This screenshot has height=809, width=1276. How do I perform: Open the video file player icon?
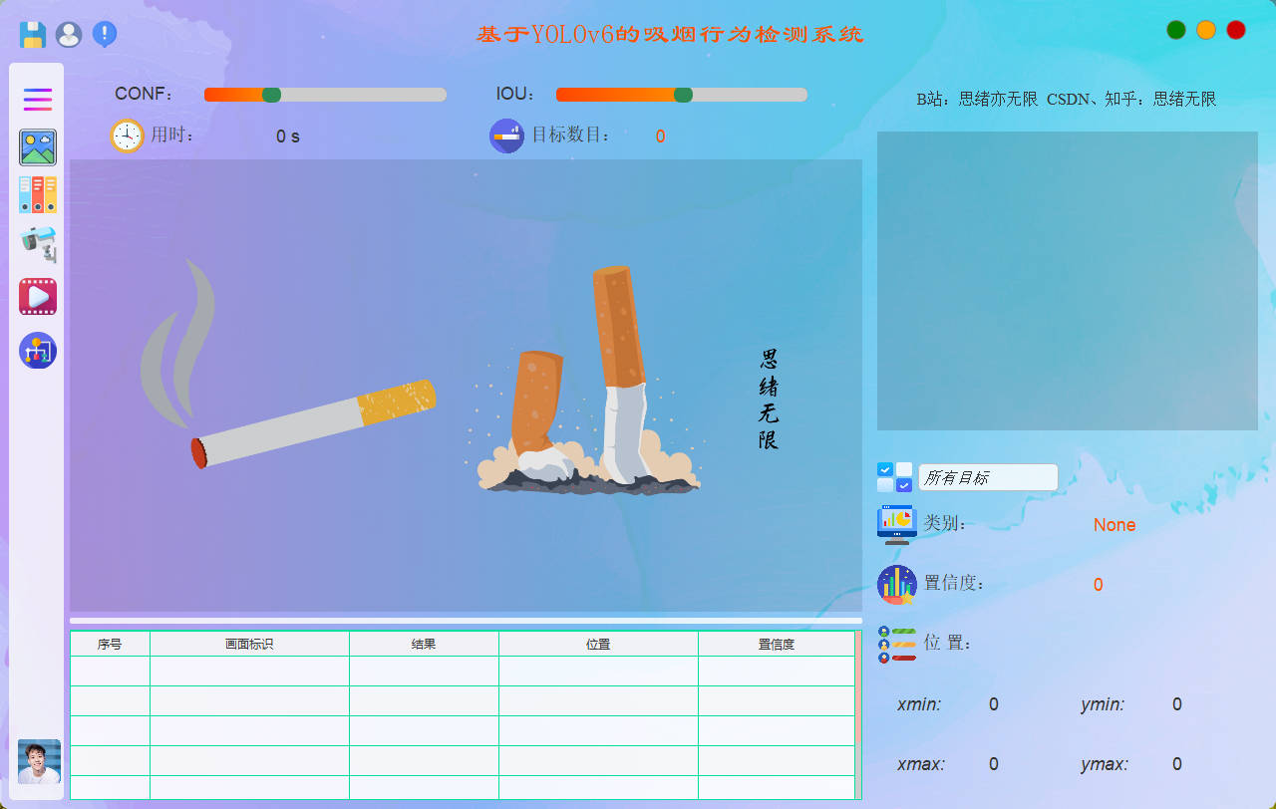coord(38,297)
